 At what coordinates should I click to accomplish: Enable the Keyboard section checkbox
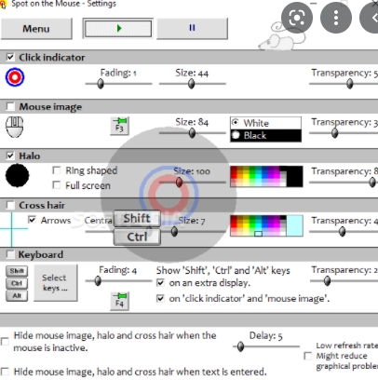(10, 254)
